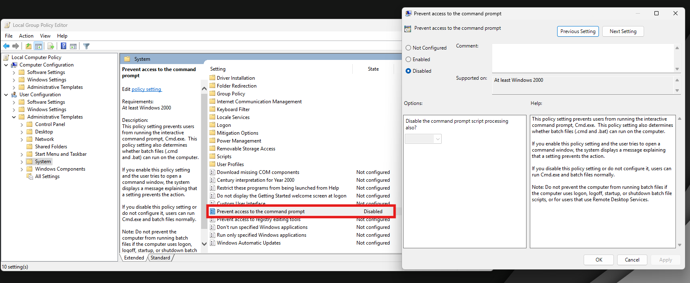This screenshot has width=690, height=283.
Task: Click the Apply button
Action: pyautogui.click(x=666, y=260)
